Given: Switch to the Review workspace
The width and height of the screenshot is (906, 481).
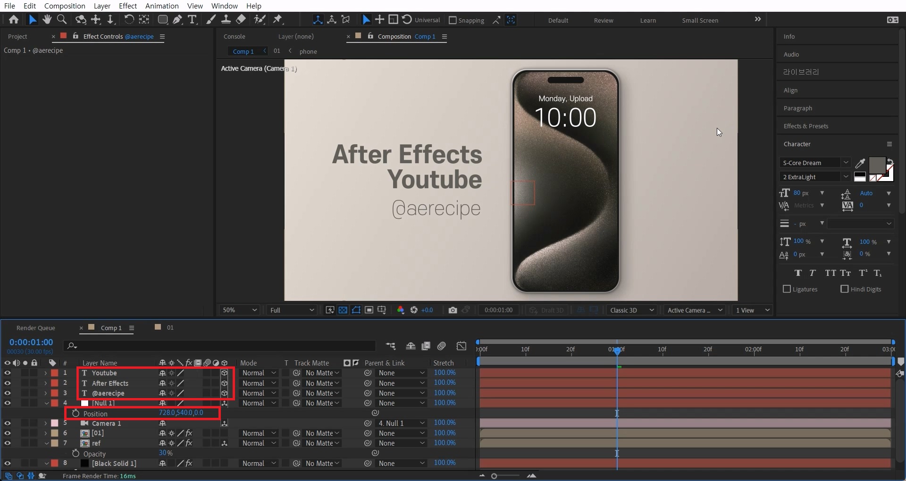Looking at the screenshot, I should coord(604,20).
